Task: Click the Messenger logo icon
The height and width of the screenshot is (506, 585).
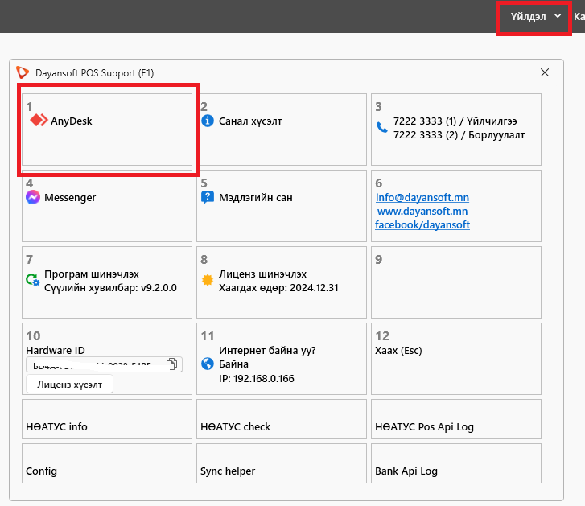Action: [x=33, y=197]
